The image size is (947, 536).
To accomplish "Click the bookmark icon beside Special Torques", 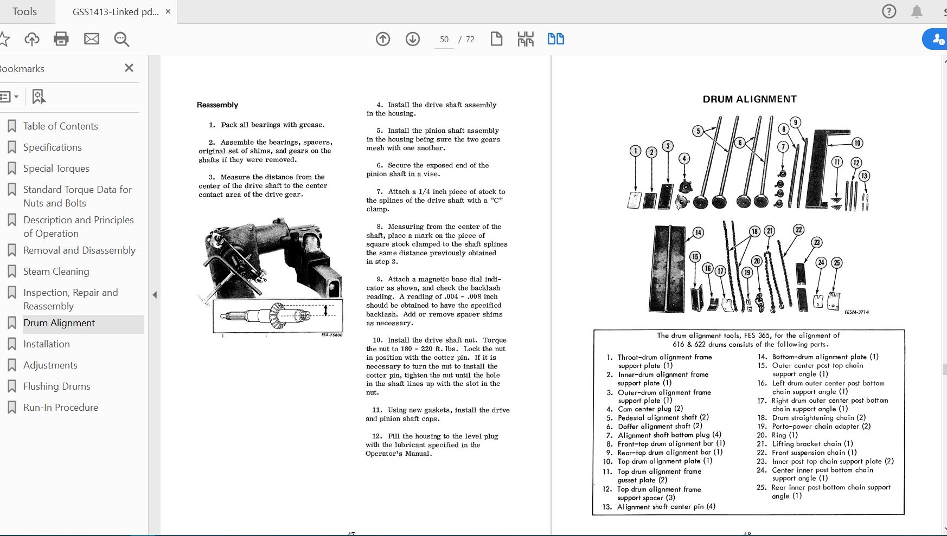I will [x=11, y=169].
